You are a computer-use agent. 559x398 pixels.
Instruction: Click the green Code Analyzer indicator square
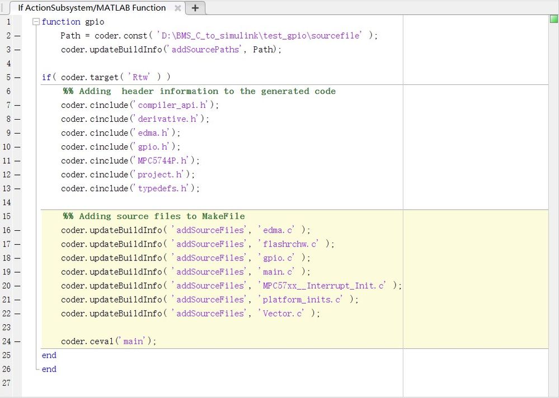click(x=553, y=18)
